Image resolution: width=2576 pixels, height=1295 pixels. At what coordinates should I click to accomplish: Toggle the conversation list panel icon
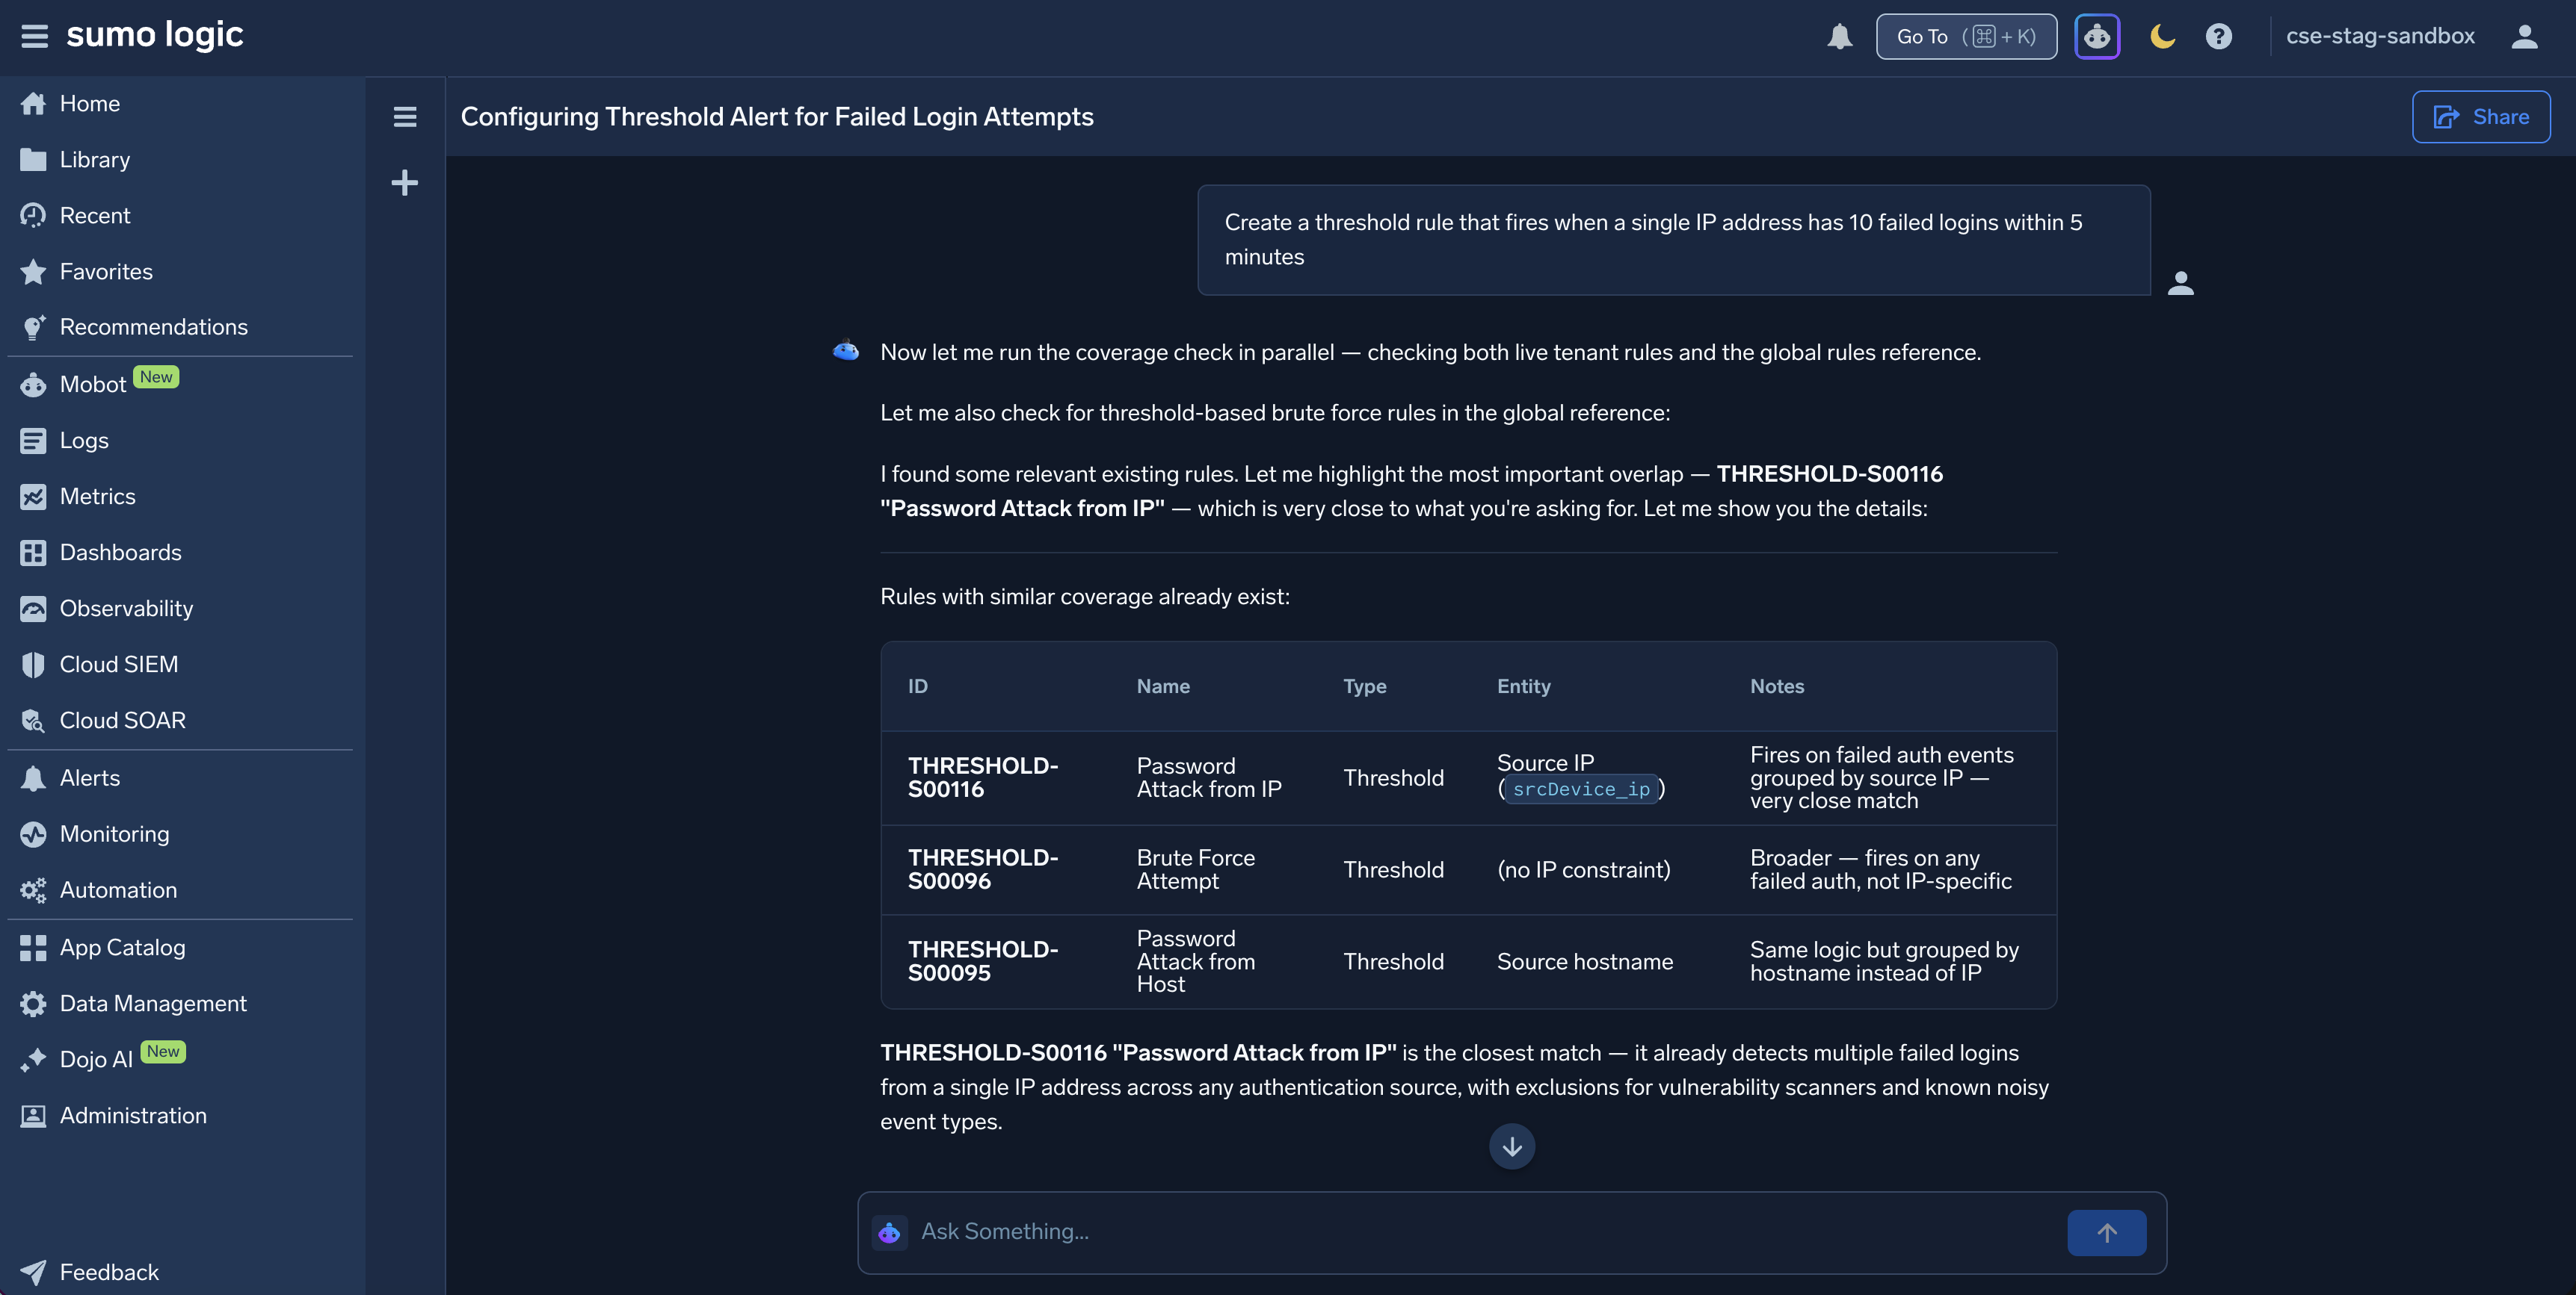tap(404, 117)
